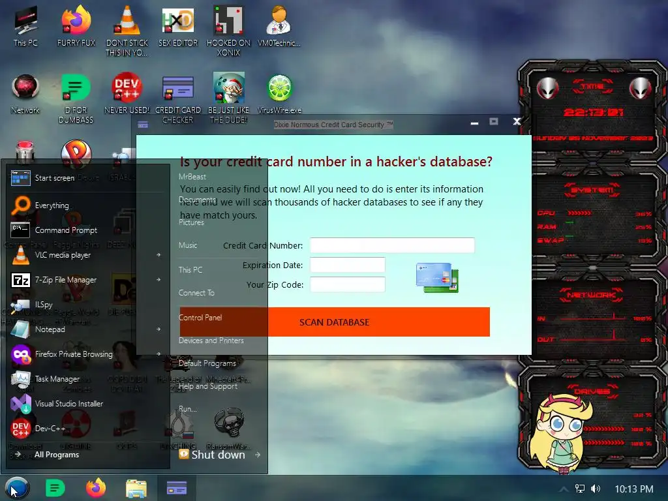Screen dimensions: 668x501
Task: Focus the Credit Card Number input field
Action: pyautogui.click(x=392, y=245)
